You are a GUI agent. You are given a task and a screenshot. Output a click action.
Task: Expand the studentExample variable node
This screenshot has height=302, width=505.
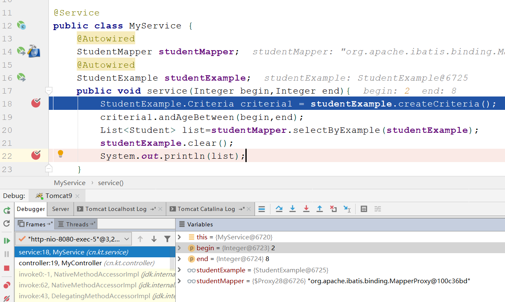coord(179,270)
